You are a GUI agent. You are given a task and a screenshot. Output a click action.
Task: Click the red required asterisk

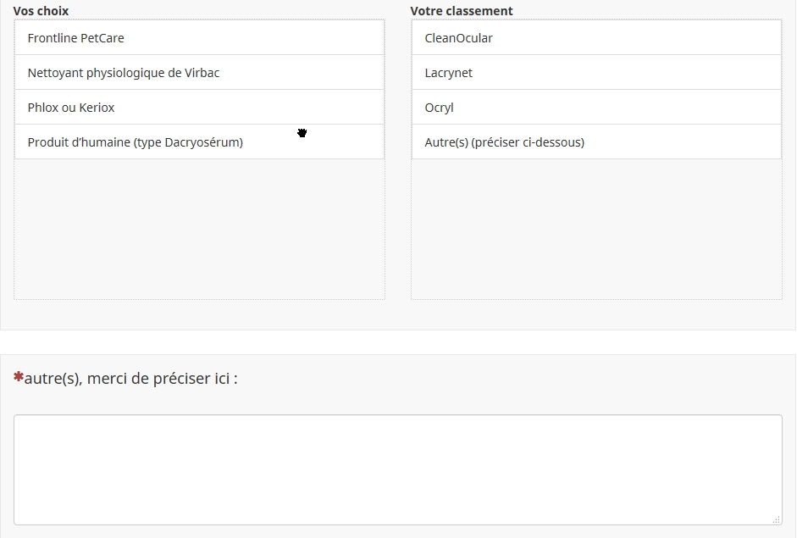(x=18, y=378)
